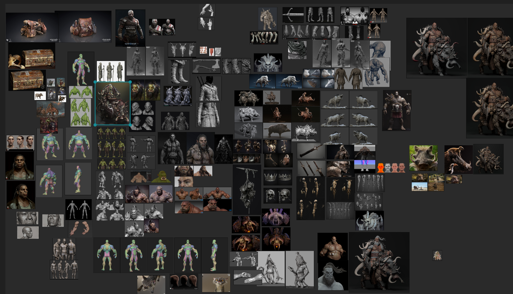Click the spear with hanging skulls image
This screenshot has height=294, width=513.
(x=247, y=190)
